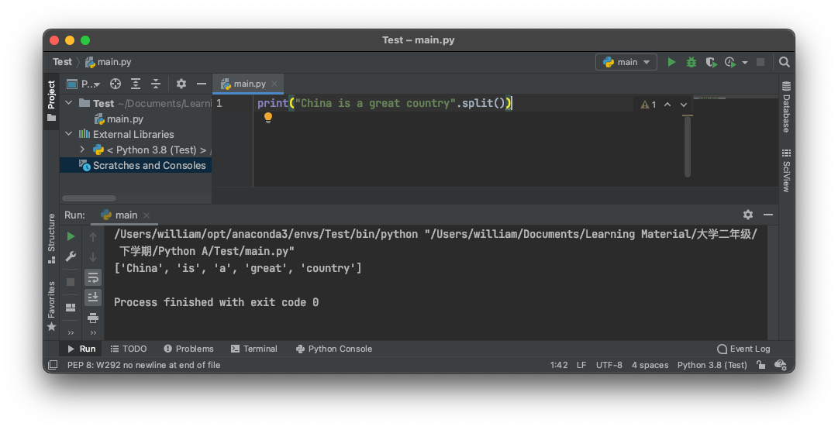
Task: Open Project panel settings gear
Action: coord(181,84)
